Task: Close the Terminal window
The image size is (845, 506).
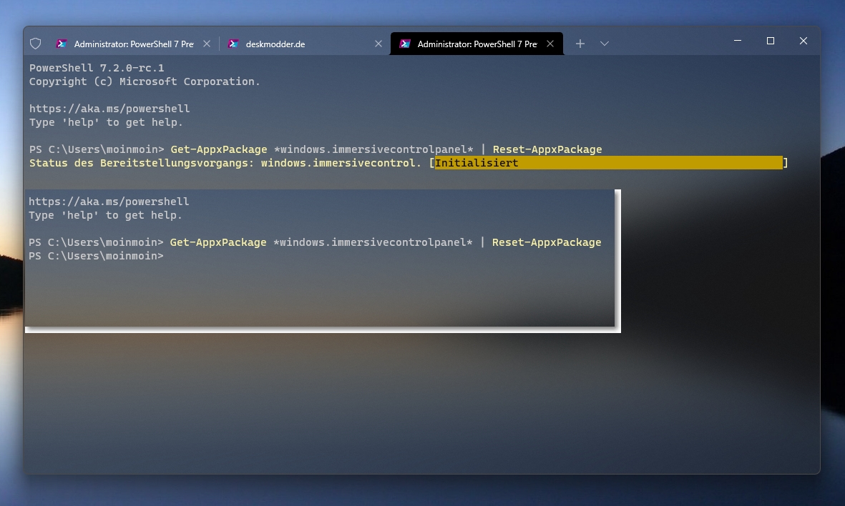Action: (804, 41)
